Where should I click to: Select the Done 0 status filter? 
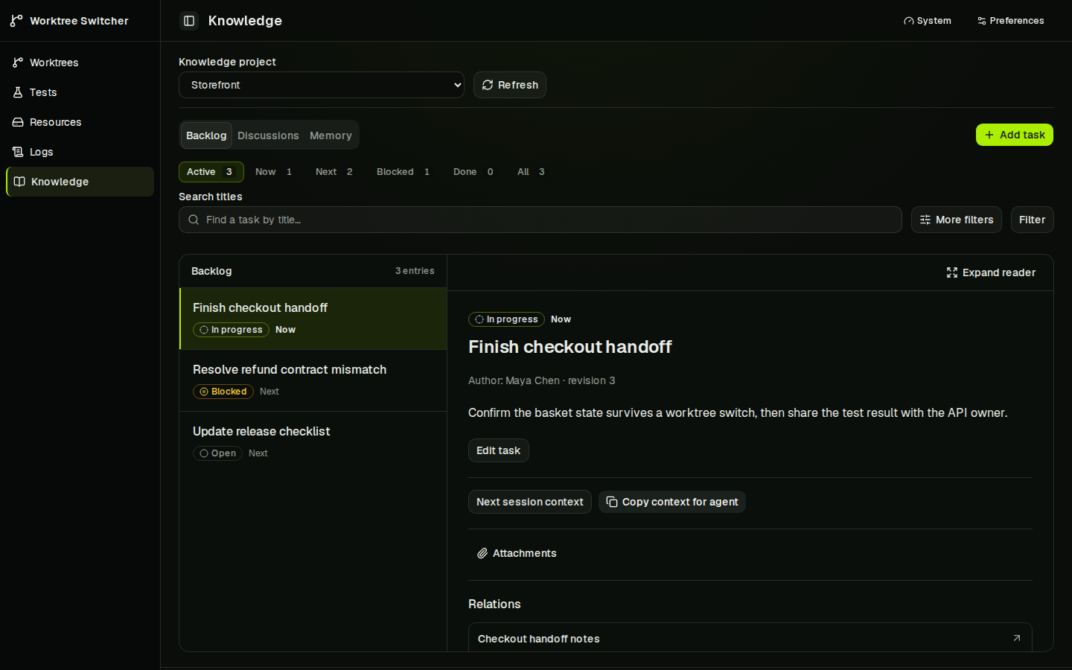pyautogui.click(x=473, y=172)
